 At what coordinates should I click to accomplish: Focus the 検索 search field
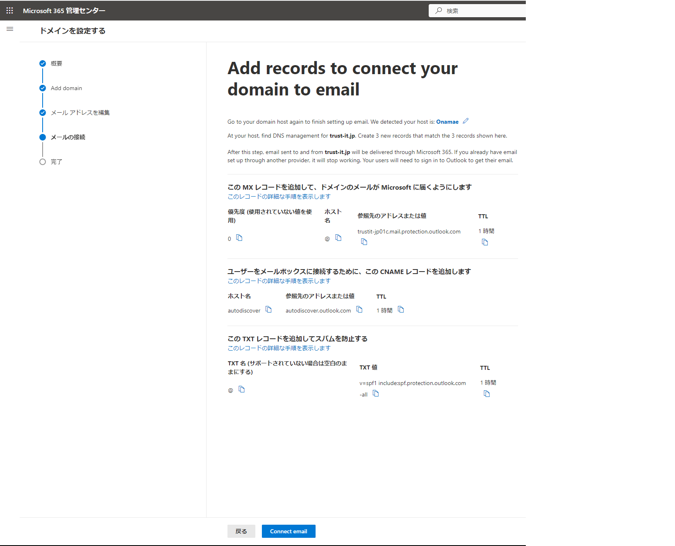[x=477, y=11]
